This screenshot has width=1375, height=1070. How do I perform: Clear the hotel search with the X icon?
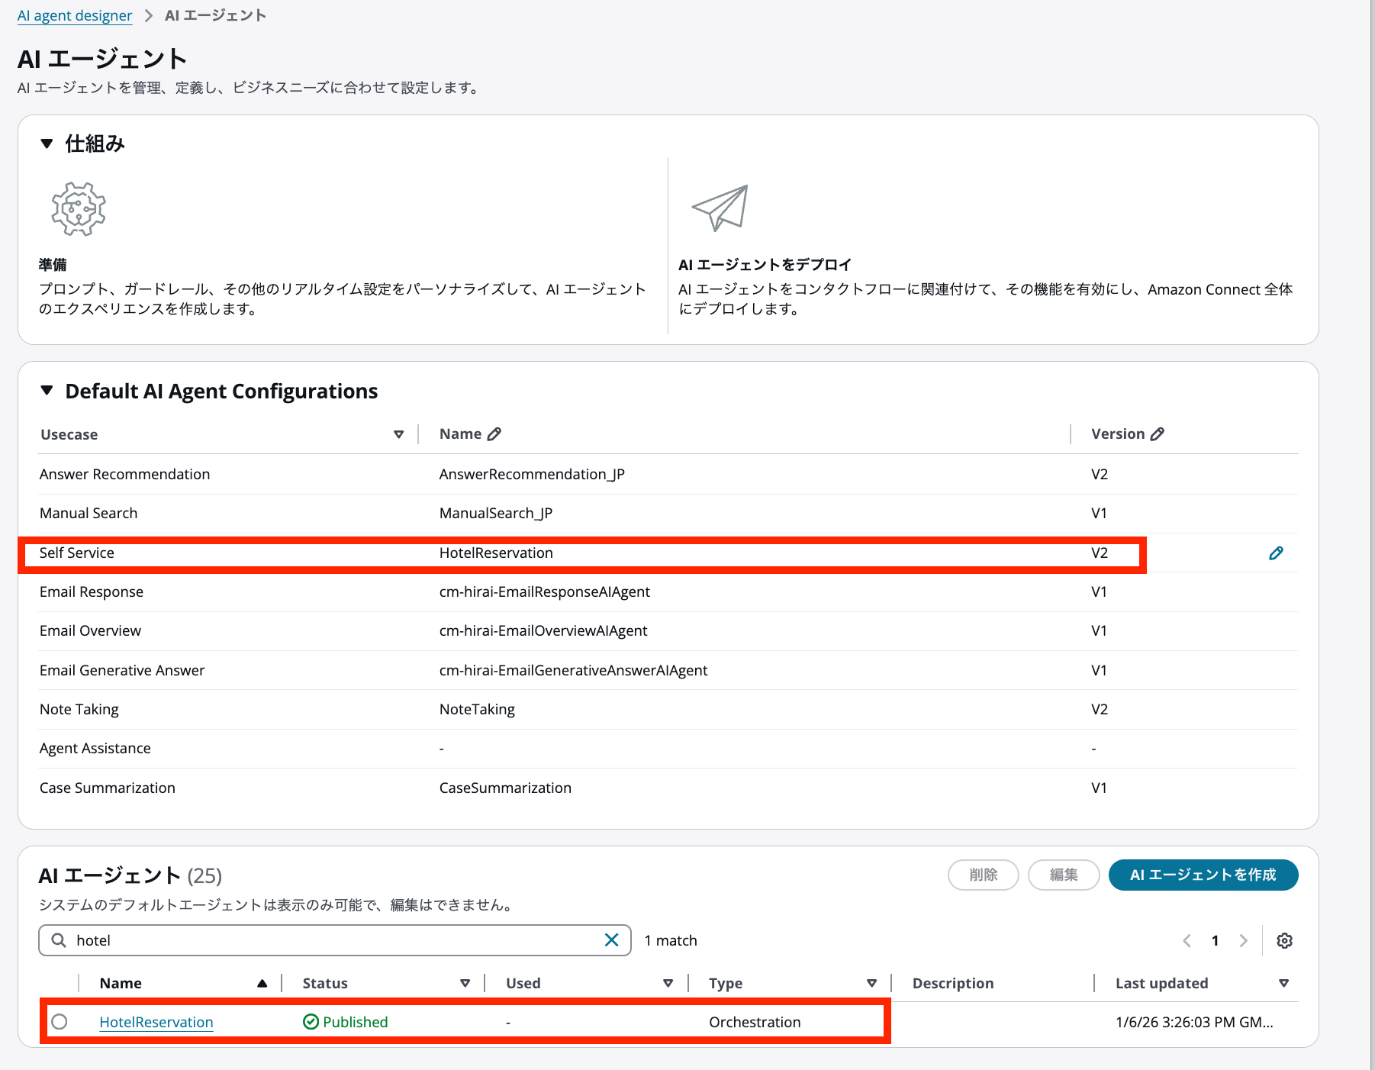point(610,940)
